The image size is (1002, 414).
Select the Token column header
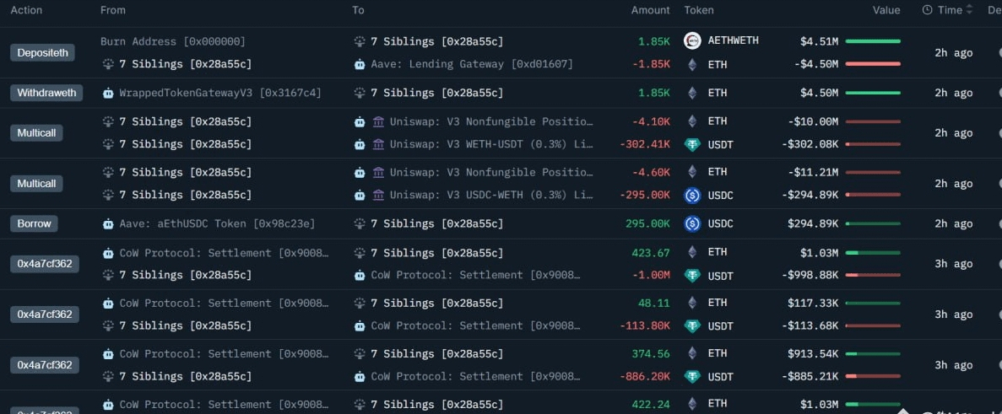pyautogui.click(x=699, y=10)
